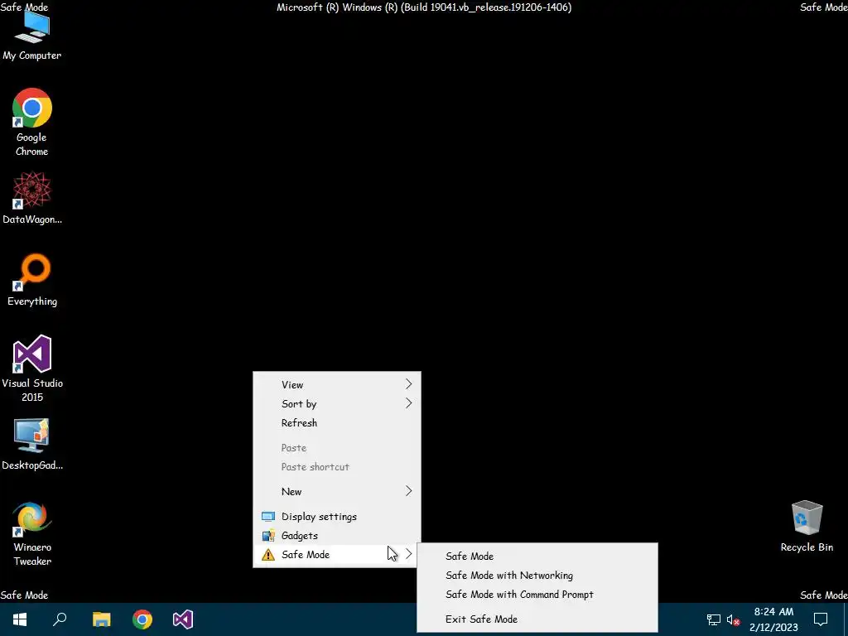Choose Safe Mode with Command Prompt
Screen dimensions: 848x636
pos(537,595)
